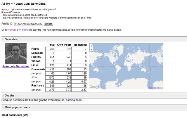Click the Reshares own value 921

point(69,86)
